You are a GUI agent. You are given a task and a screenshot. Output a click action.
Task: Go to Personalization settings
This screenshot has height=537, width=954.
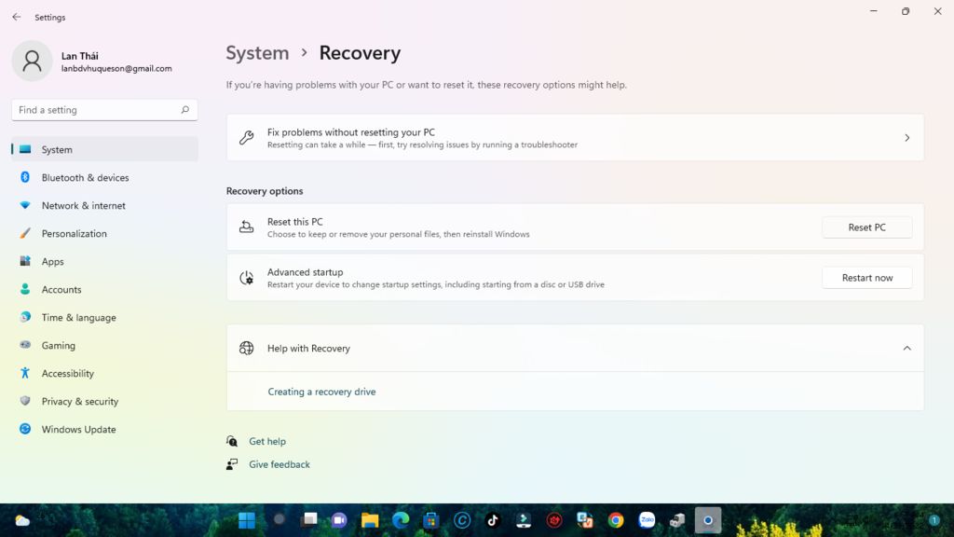(104, 233)
